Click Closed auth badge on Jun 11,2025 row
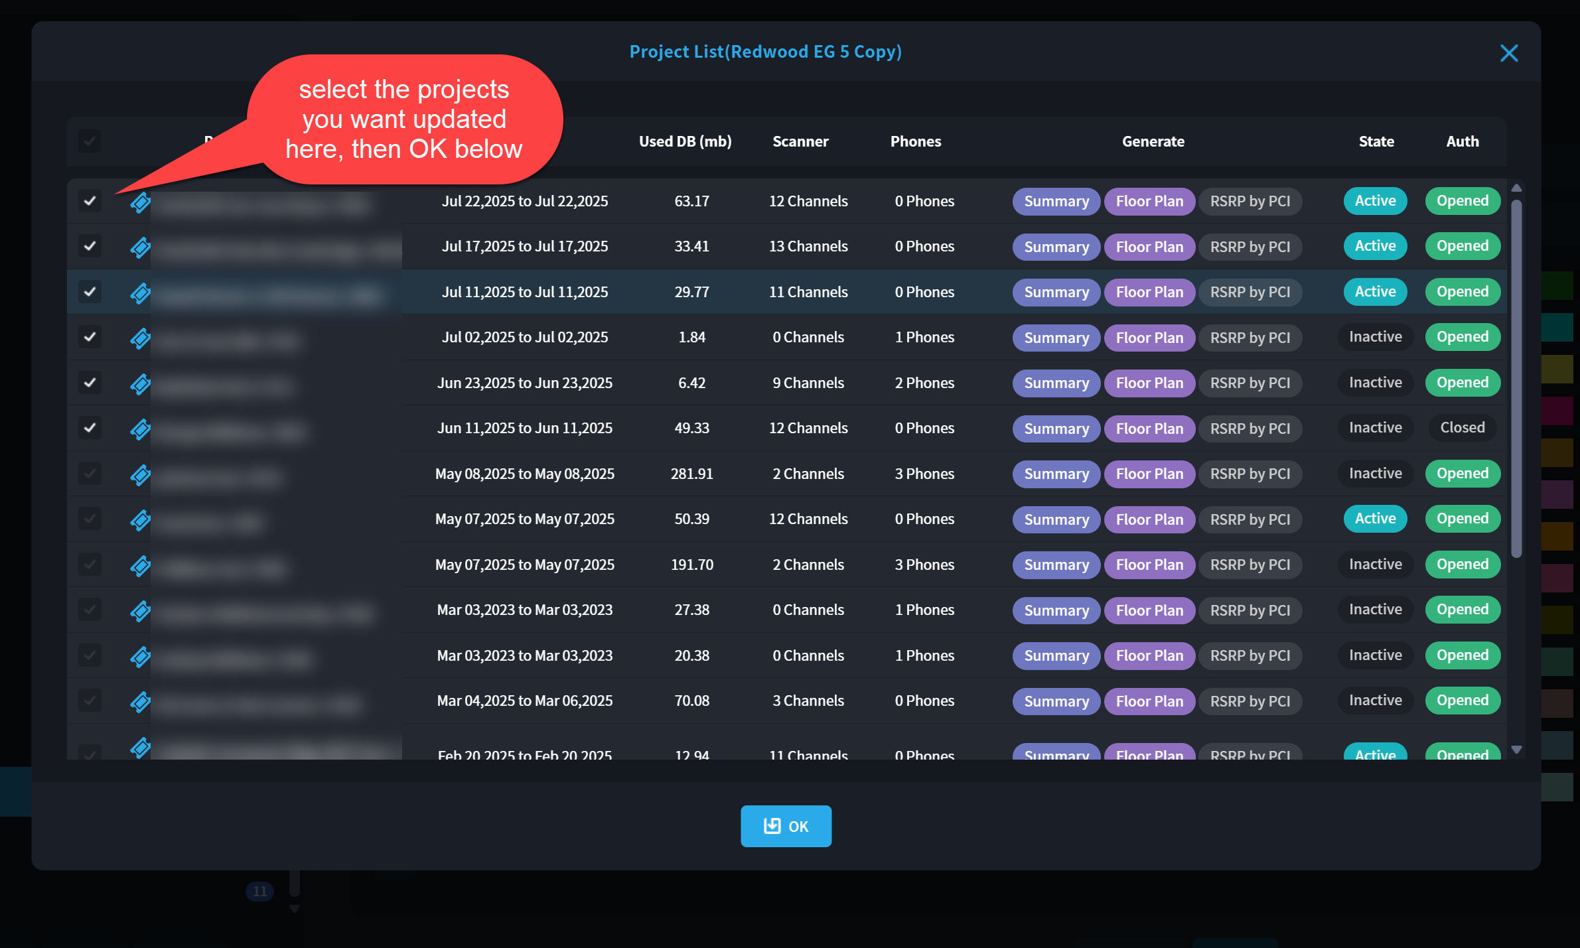 pos(1462,429)
